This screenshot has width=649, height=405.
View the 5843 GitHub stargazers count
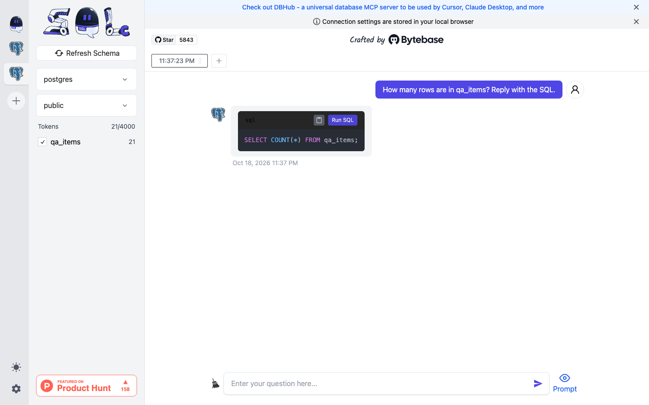coord(187,40)
